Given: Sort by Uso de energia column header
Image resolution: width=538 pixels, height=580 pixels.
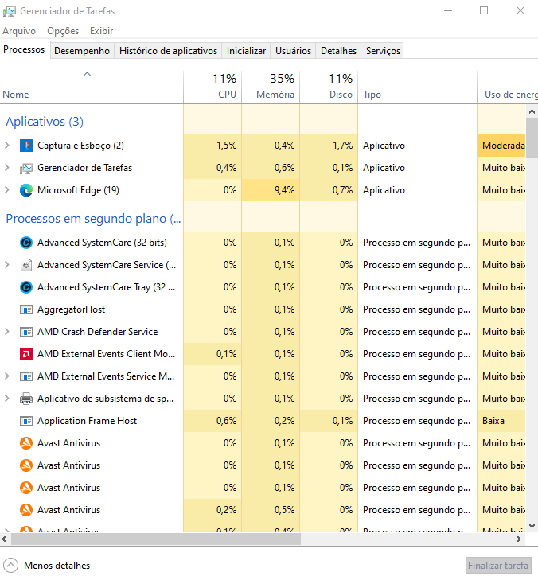Looking at the screenshot, I should (x=507, y=88).
